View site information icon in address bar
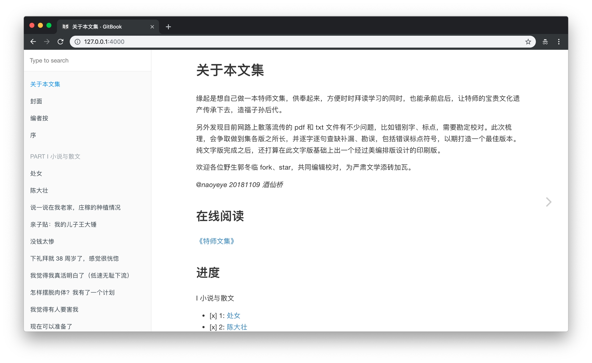 point(77,42)
